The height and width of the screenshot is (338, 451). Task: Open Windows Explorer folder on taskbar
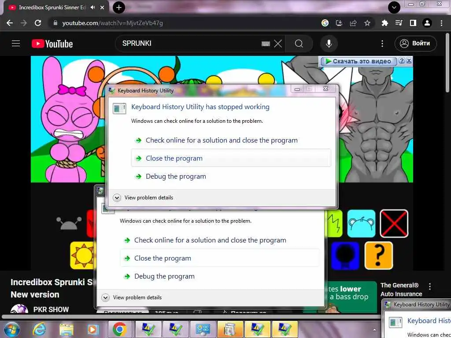[x=67, y=329]
